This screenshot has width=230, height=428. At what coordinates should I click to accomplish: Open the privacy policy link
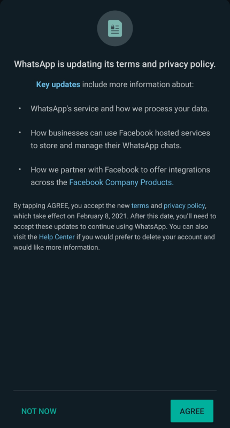pos(184,206)
